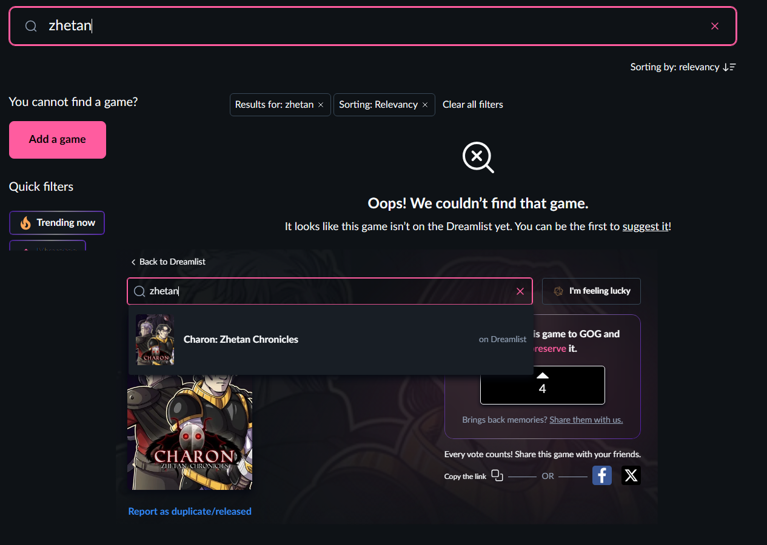Screen dimensions: 767x545
Task: Clear the lower search box with the pink X
Action: coord(520,291)
